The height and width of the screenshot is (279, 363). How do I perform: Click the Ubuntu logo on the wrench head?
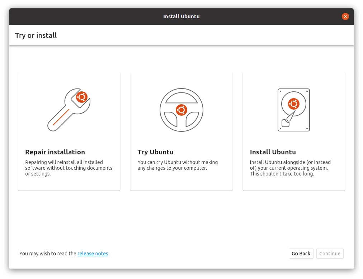(x=82, y=97)
